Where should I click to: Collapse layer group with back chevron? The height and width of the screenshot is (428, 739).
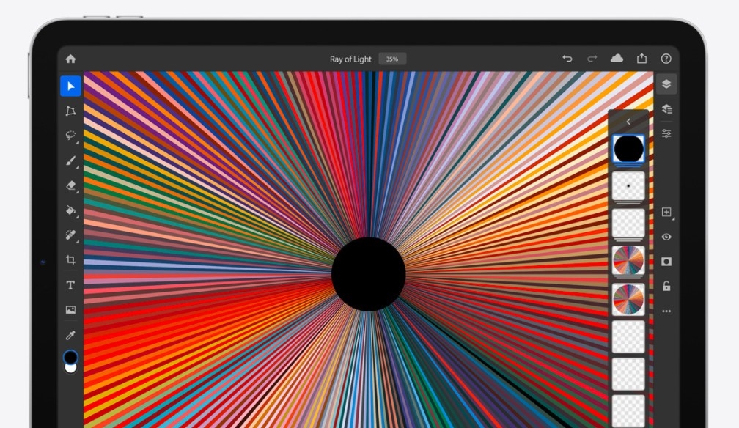[x=628, y=122]
